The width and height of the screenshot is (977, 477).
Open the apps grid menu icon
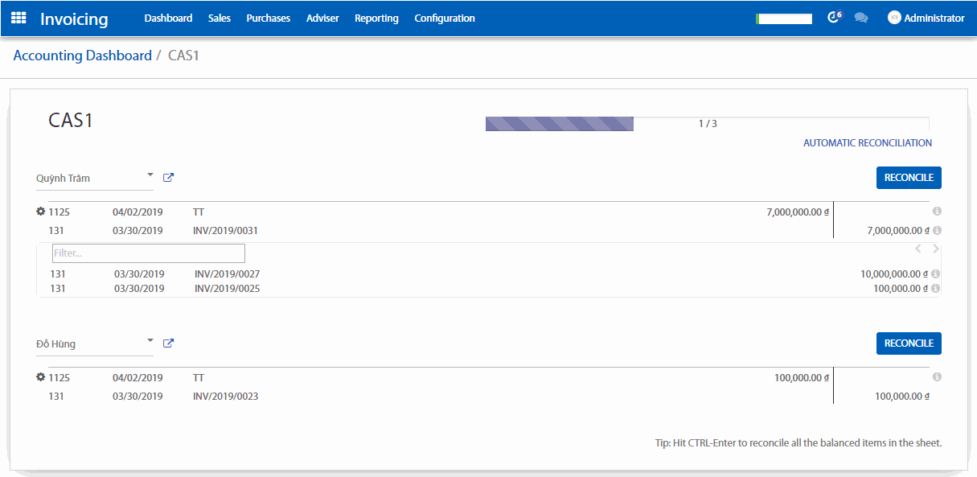tap(18, 18)
